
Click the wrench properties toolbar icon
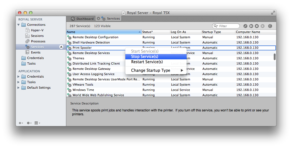tap(245, 26)
